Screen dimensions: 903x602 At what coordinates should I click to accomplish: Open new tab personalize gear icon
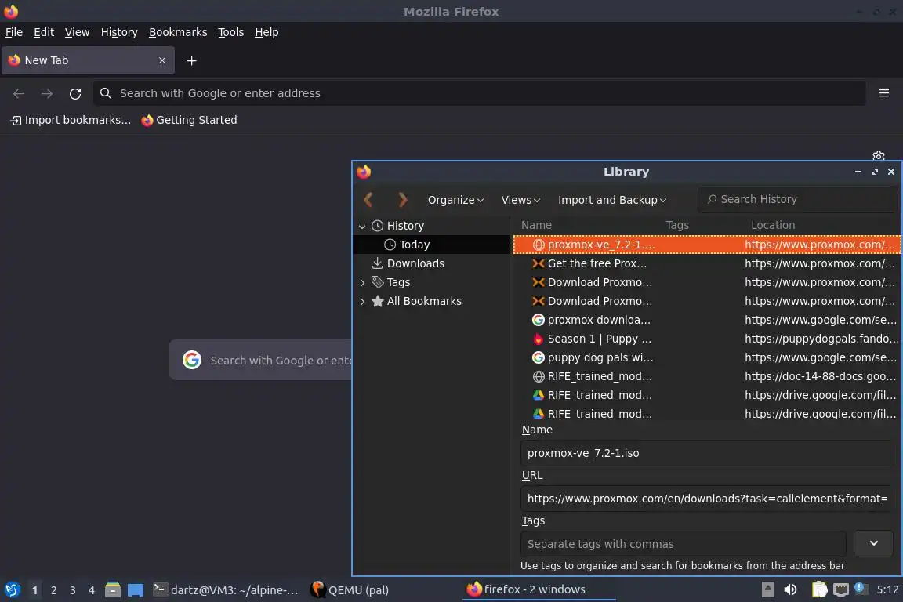(x=878, y=155)
